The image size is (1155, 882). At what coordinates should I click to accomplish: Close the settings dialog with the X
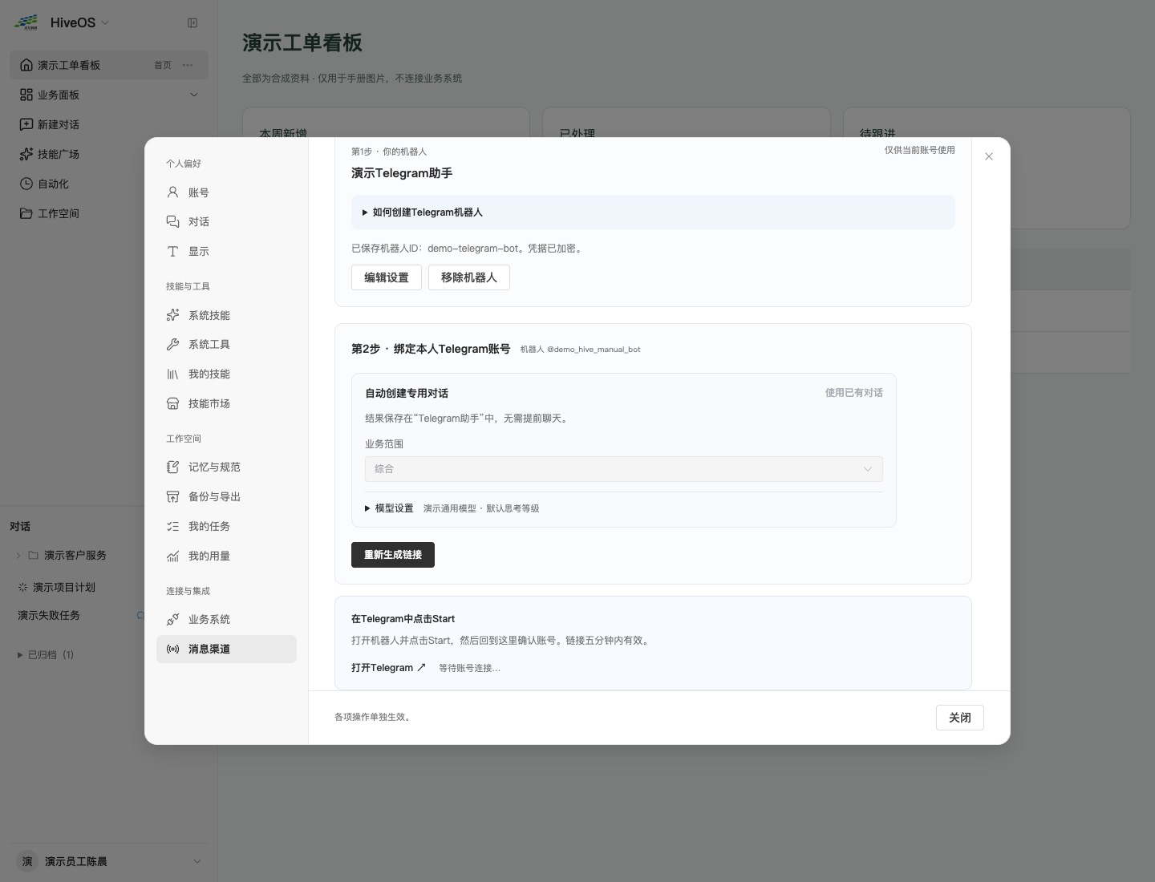pyautogui.click(x=989, y=156)
